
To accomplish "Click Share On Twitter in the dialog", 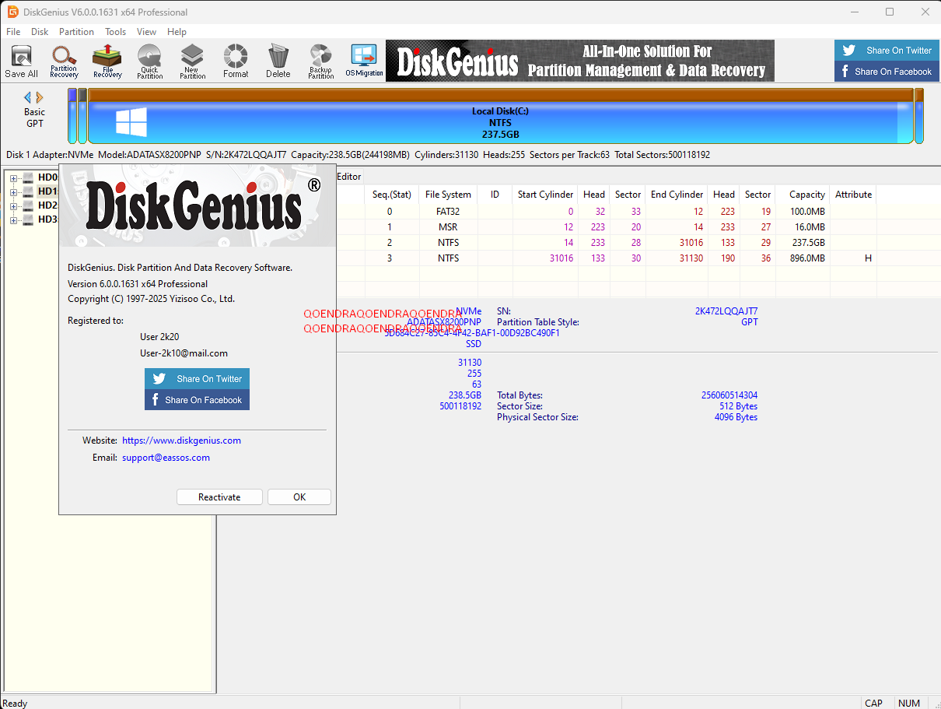I will [x=197, y=379].
